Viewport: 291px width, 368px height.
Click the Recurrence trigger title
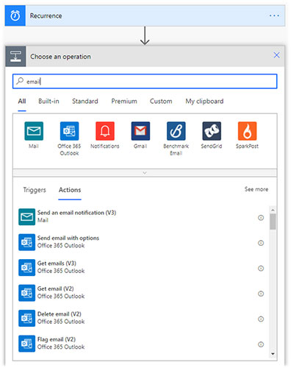point(46,15)
